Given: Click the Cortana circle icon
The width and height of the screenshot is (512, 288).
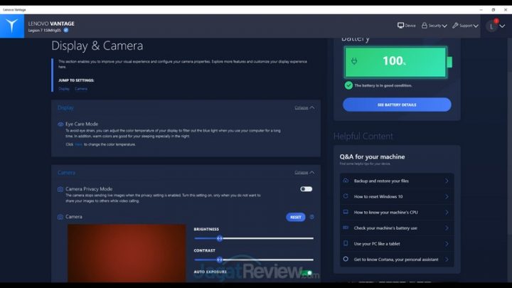Looking at the screenshot, I should (x=346, y=259).
